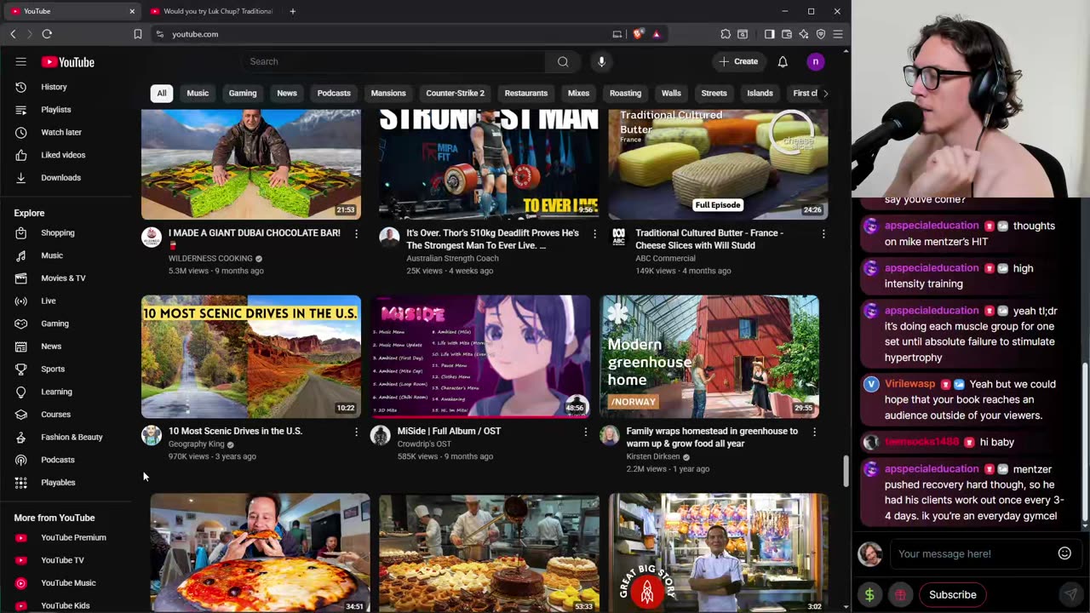Open more options for 10 Most Scenic Drives

(356, 432)
